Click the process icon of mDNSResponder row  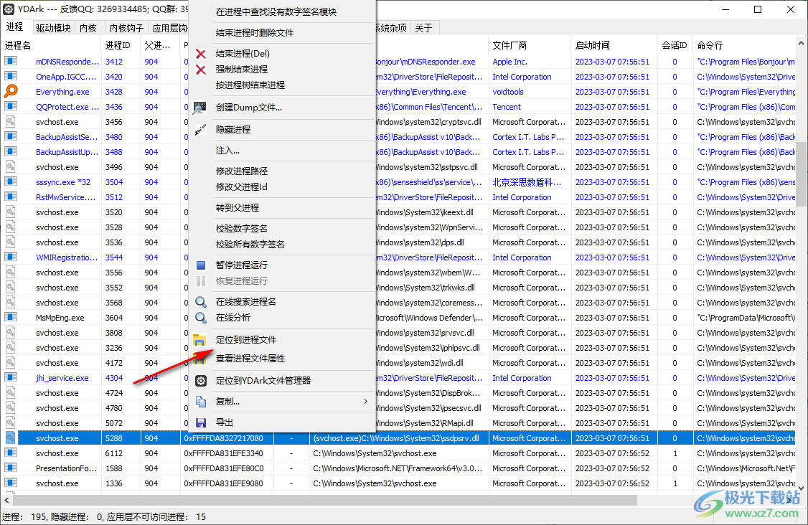pyautogui.click(x=11, y=61)
